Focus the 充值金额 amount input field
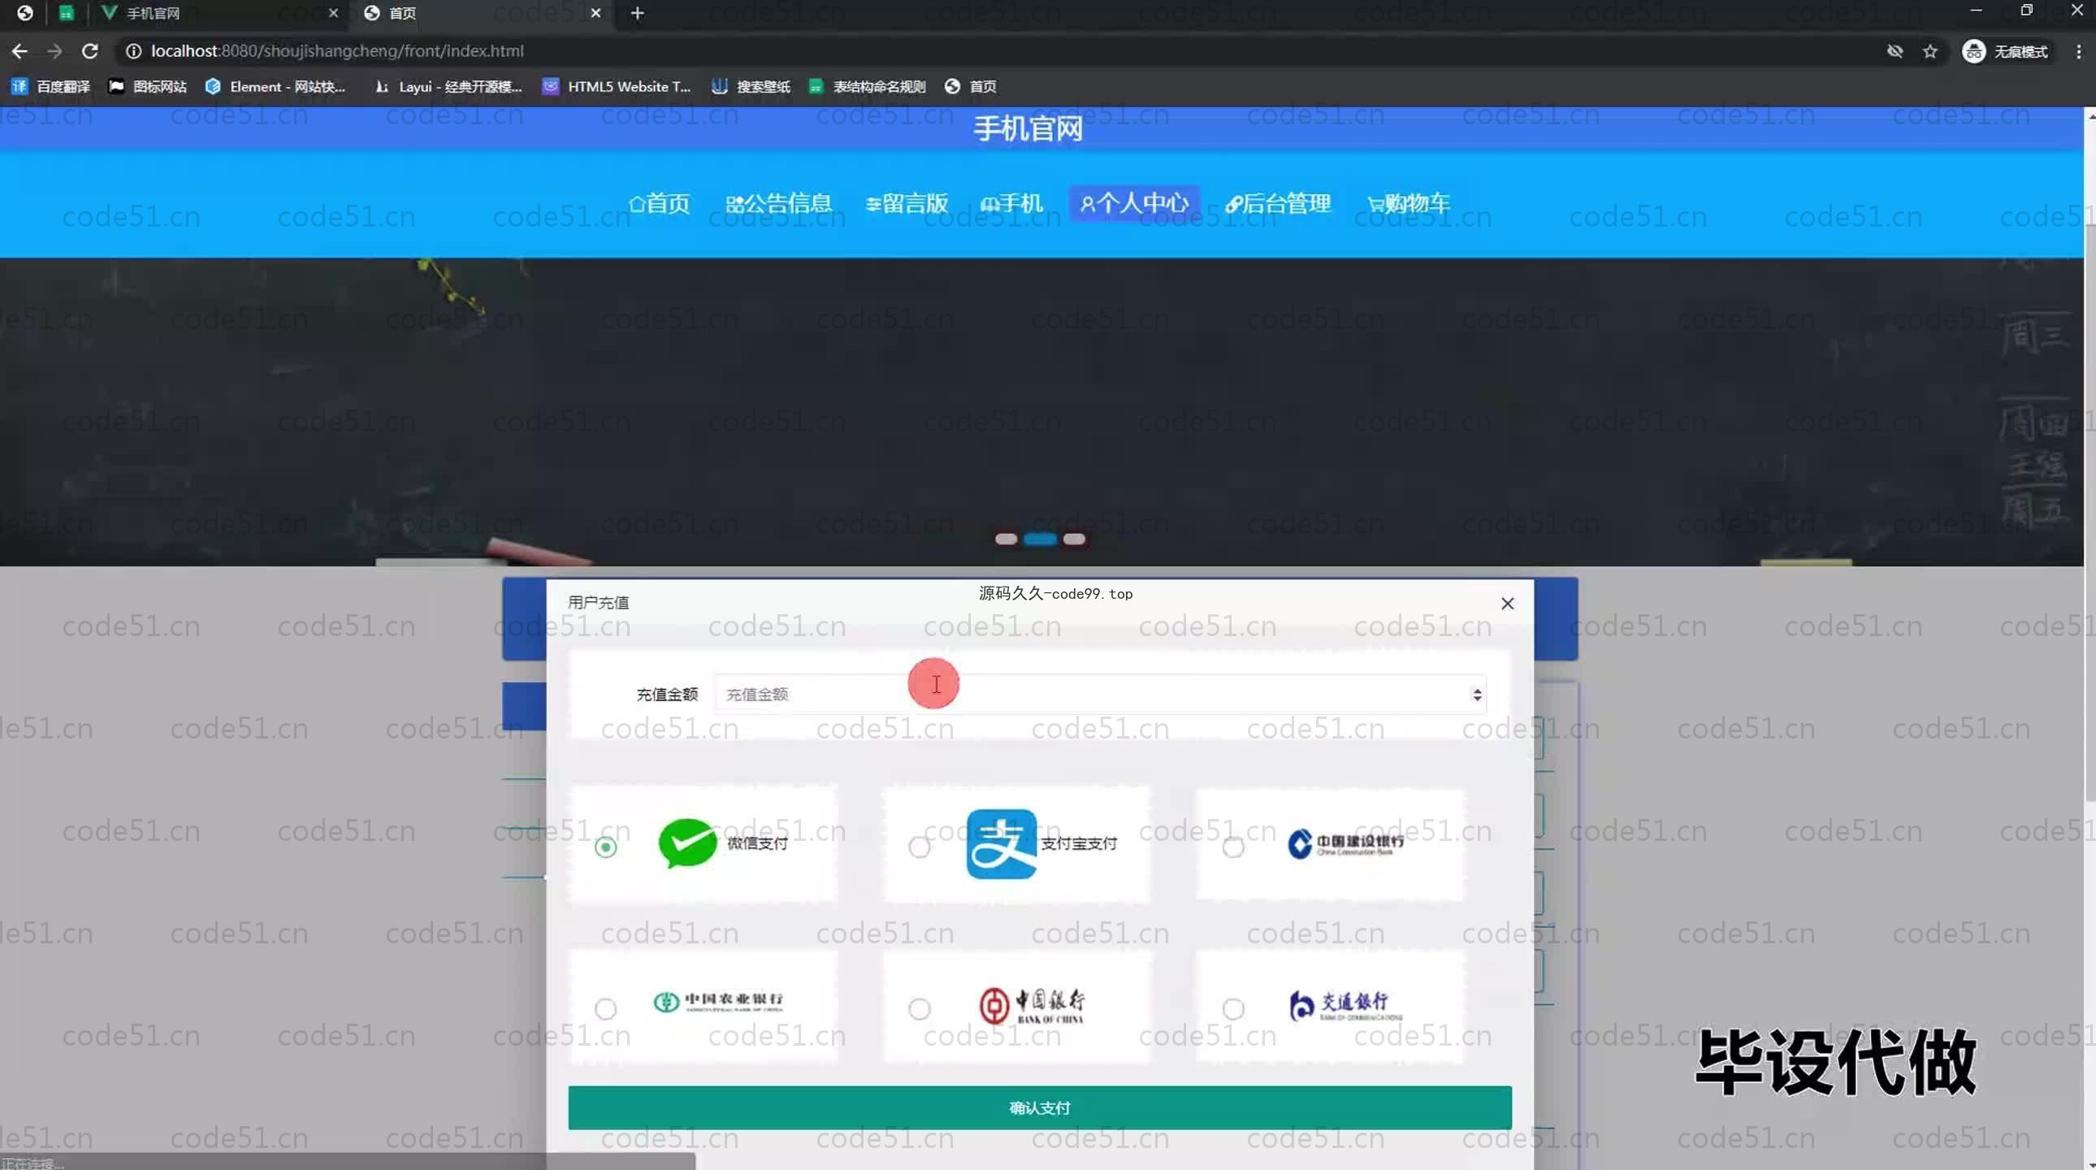 click(x=1100, y=694)
